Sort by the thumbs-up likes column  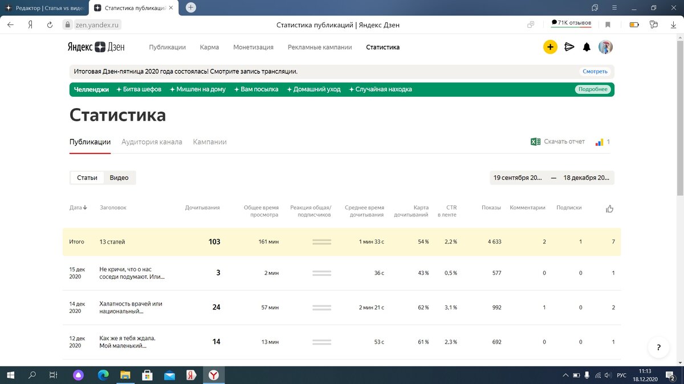(x=610, y=209)
